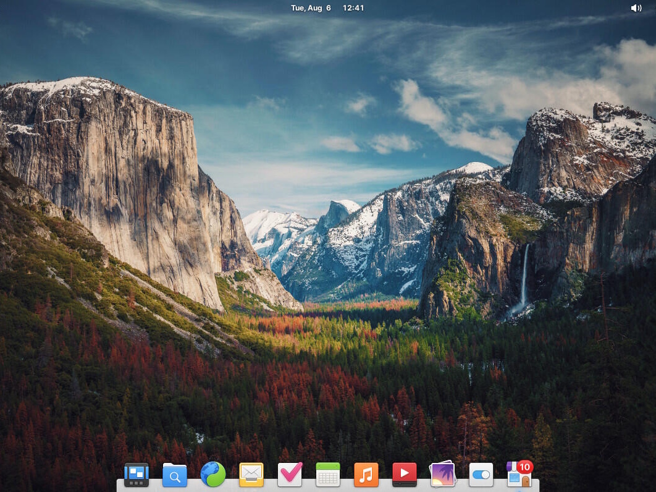Launch the Music player orange icon
The width and height of the screenshot is (656, 492).
pos(366,475)
